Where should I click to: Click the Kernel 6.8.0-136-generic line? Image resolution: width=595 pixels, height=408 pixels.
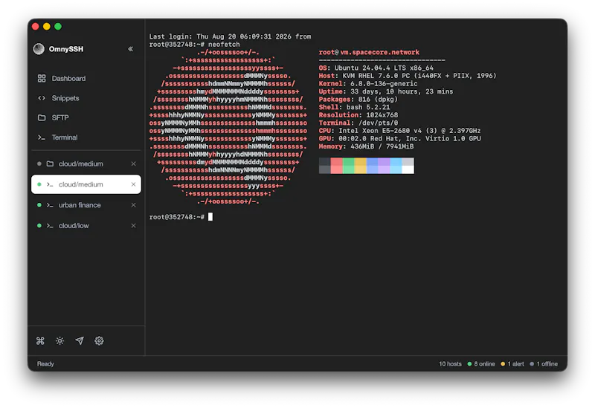tap(368, 84)
